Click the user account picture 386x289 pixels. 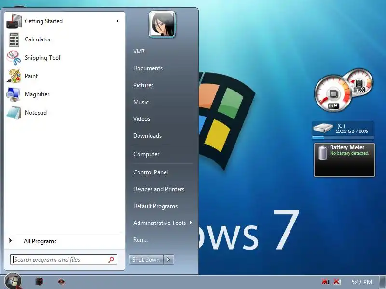tap(162, 25)
